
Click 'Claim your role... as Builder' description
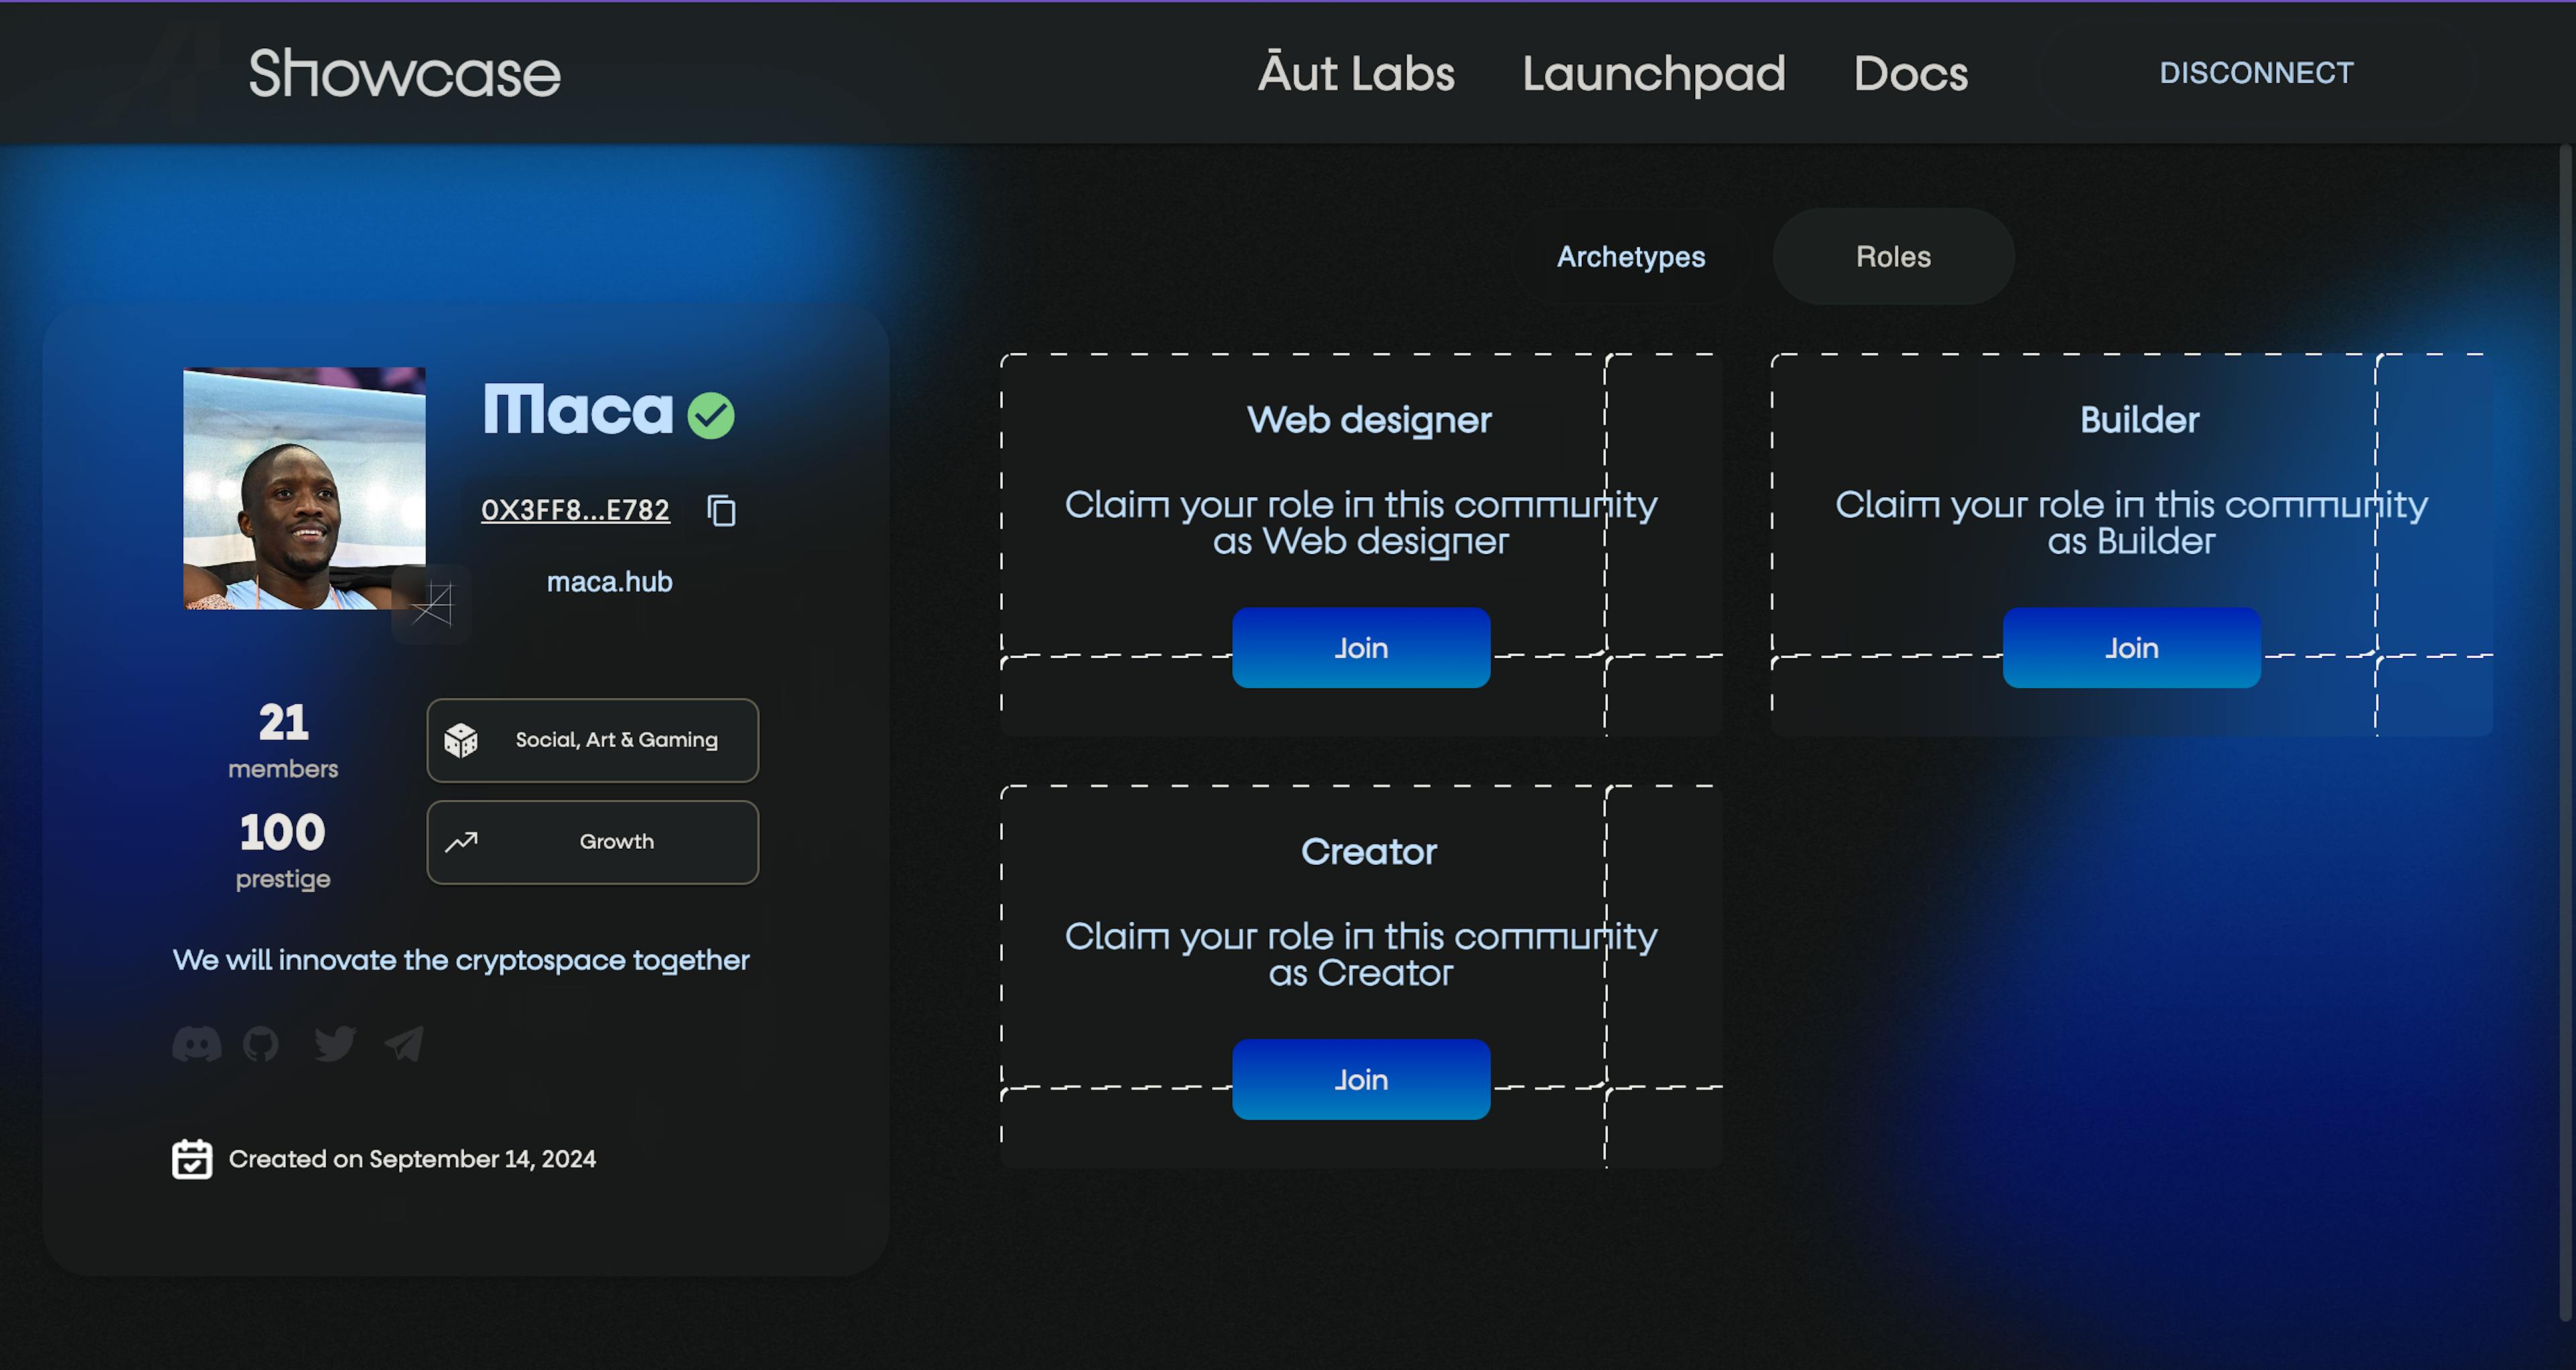2131,523
